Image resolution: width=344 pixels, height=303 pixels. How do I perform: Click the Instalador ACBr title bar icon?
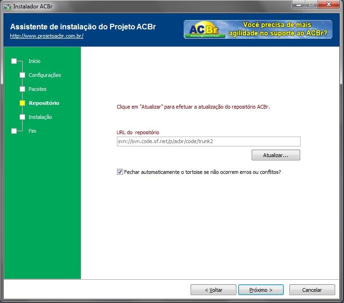7,7
